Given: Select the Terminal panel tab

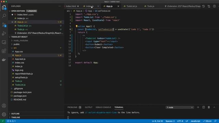Looking at the screenshot, I should click(119, 107).
